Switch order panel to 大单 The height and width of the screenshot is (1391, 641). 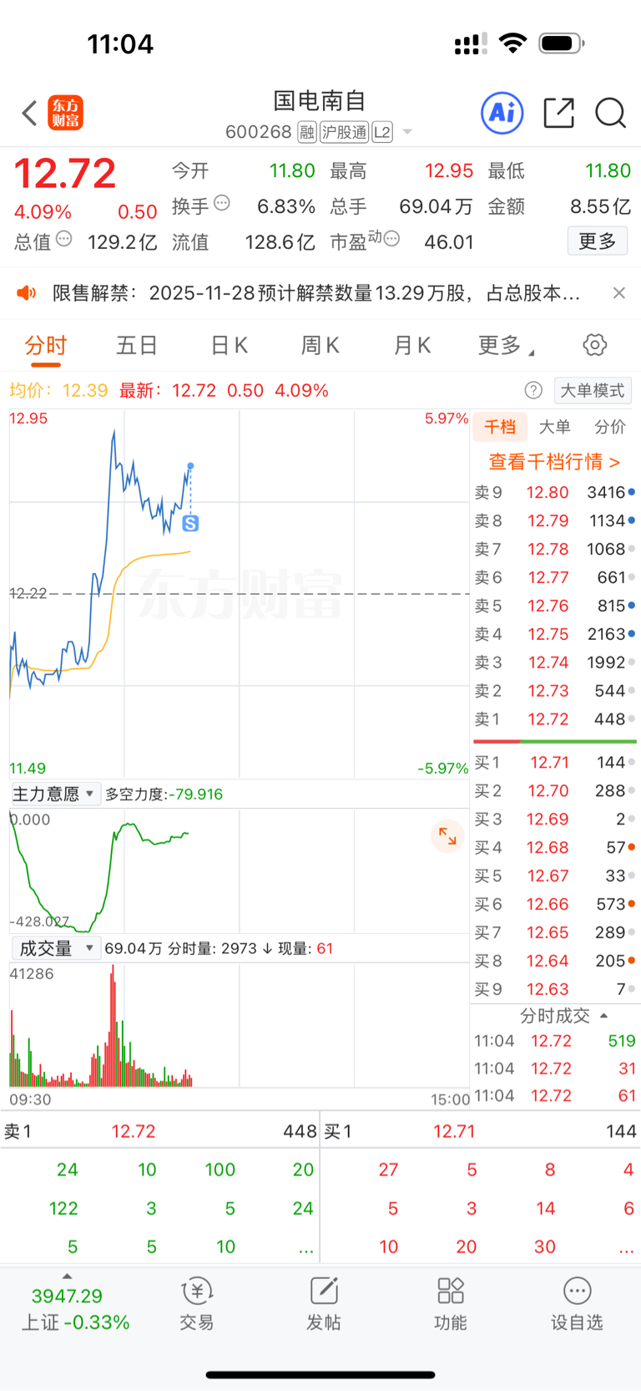tap(555, 427)
